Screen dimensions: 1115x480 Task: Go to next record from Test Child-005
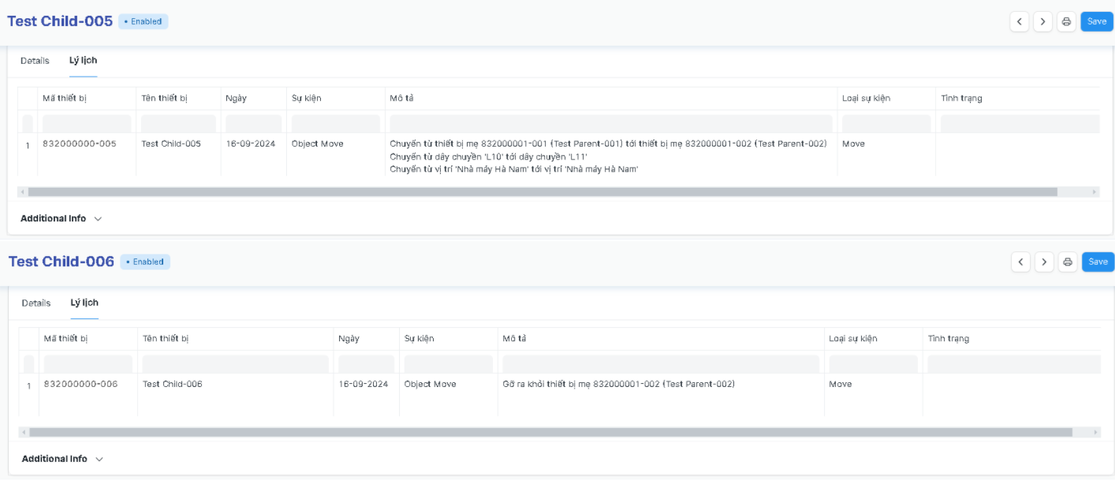click(x=1043, y=22)
